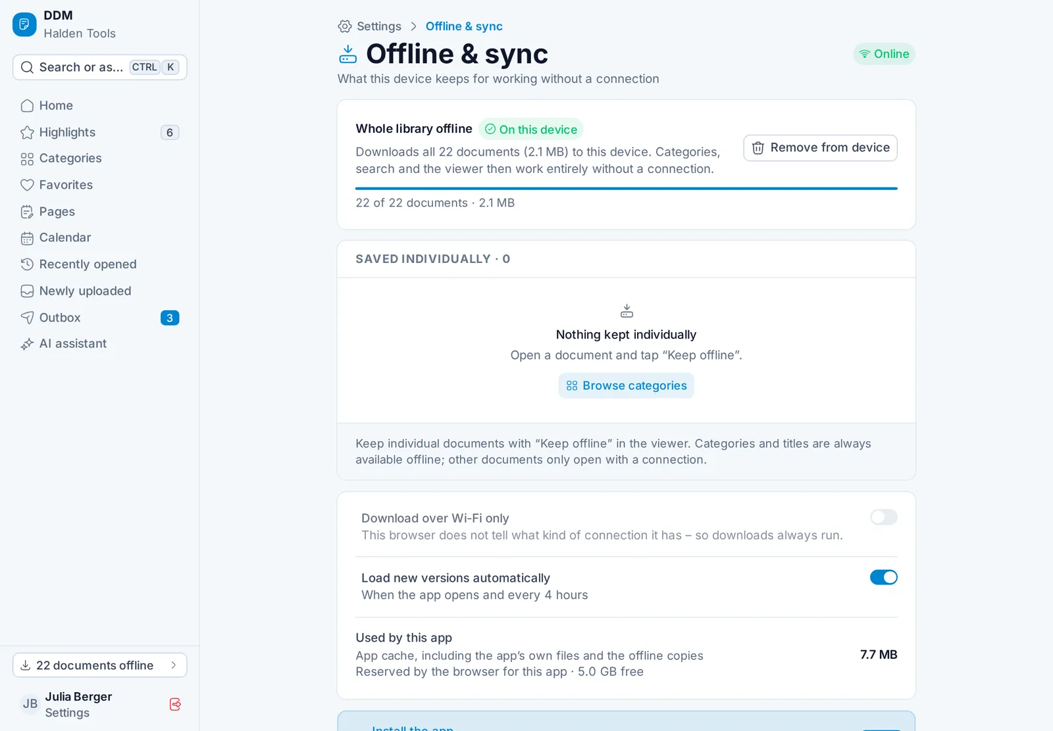
Task: Click the Outbox count badge 3
Action: (170, 318)
